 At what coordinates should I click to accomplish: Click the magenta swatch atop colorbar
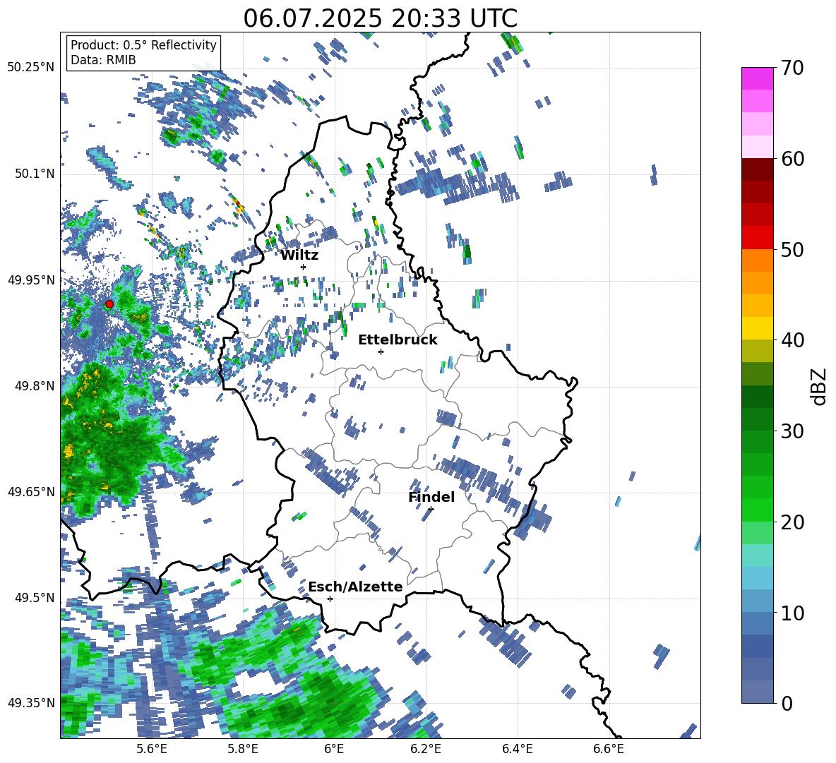click(757, 78)
